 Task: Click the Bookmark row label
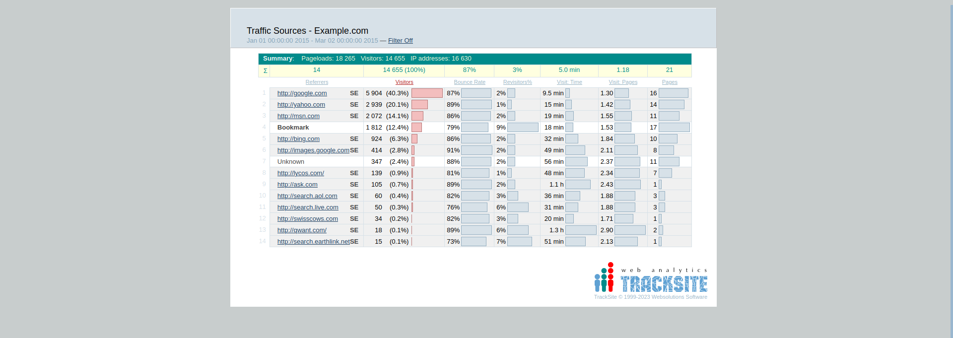click(x=293, y=128)
